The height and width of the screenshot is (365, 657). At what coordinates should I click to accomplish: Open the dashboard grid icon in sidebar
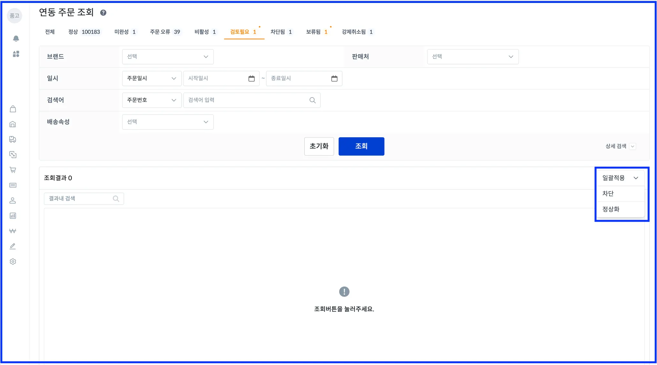pos(16,54)
